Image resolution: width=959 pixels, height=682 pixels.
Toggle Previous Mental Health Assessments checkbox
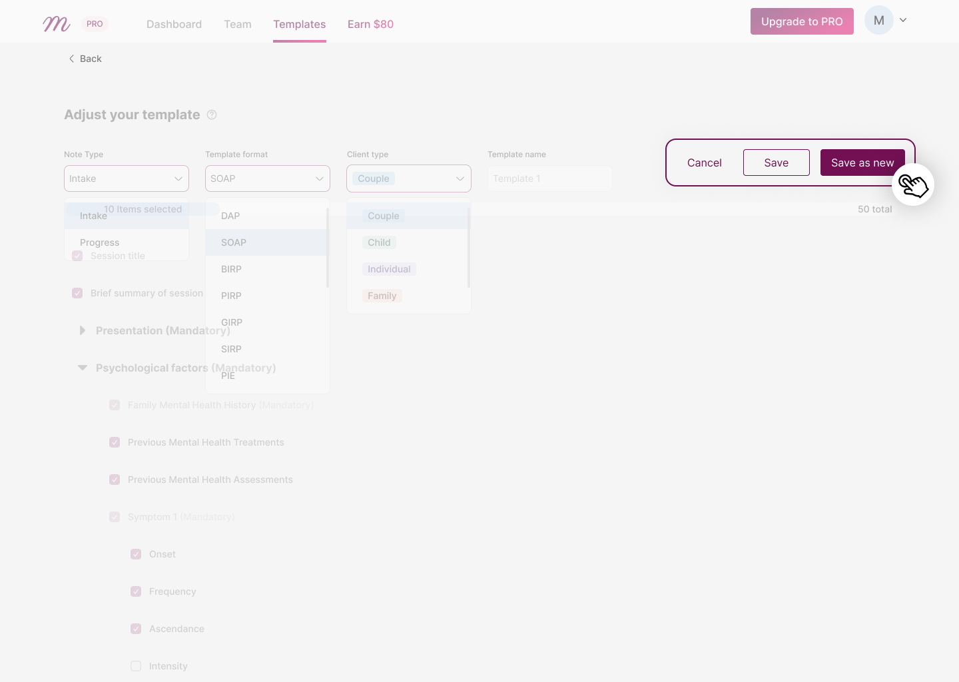(x=115, y=480)
